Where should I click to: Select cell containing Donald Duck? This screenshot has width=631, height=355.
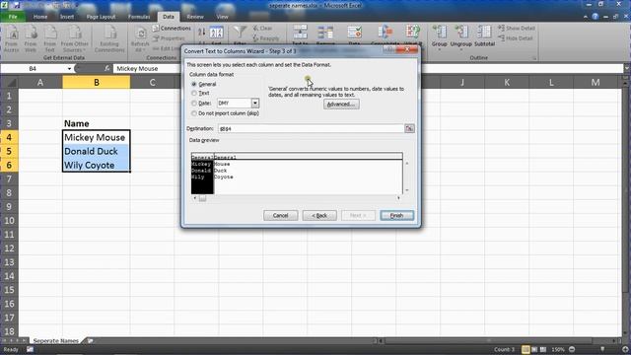click(x=97, y=151)
